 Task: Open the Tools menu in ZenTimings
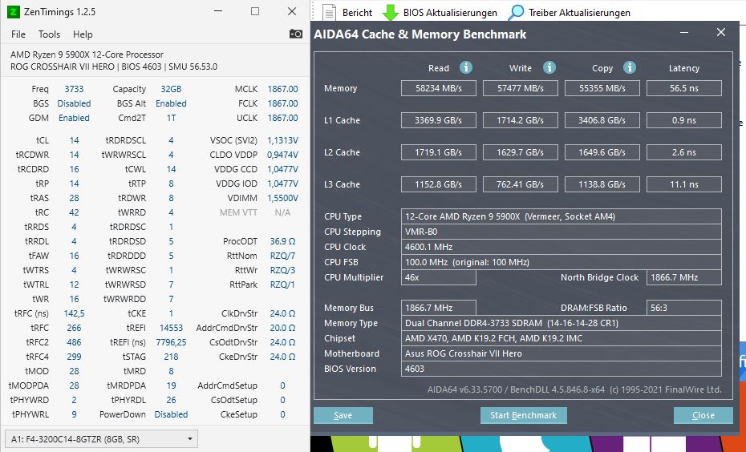(x=49, y=34)
